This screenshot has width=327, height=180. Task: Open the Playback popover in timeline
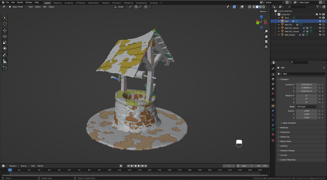(14, 166)
